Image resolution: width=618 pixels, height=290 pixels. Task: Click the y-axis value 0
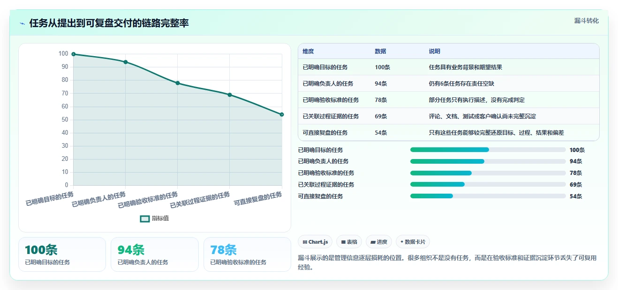pyautogui.click(x=67, y=185)
